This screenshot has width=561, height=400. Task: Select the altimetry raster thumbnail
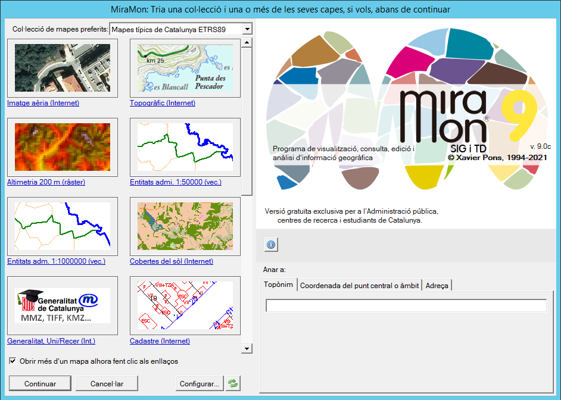tap(63, 147)
